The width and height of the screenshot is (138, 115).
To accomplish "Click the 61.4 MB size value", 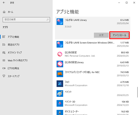I will tap(124, 20).
